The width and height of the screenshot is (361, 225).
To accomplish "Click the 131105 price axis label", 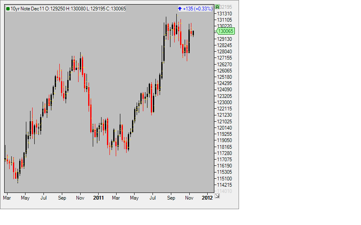I will click(224, 20).
